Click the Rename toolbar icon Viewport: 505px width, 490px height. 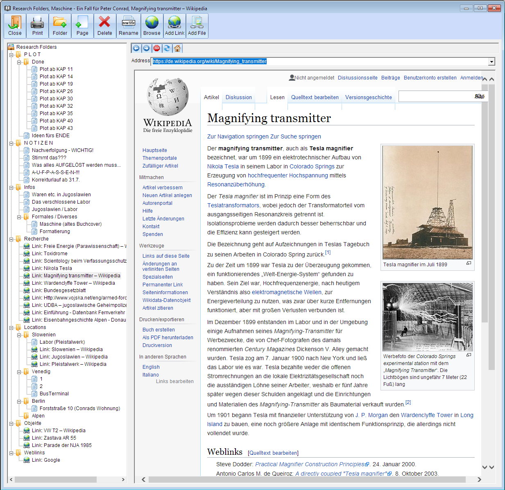click(129, 26)
